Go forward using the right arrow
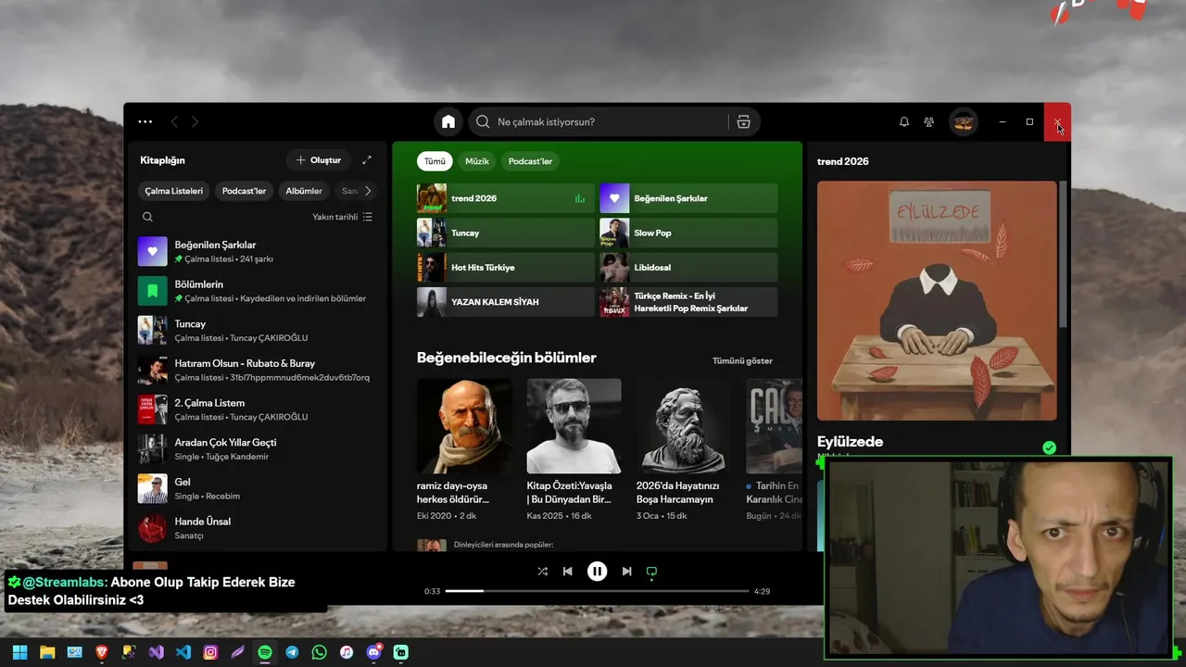The image size is (1186, 667). 195,121
